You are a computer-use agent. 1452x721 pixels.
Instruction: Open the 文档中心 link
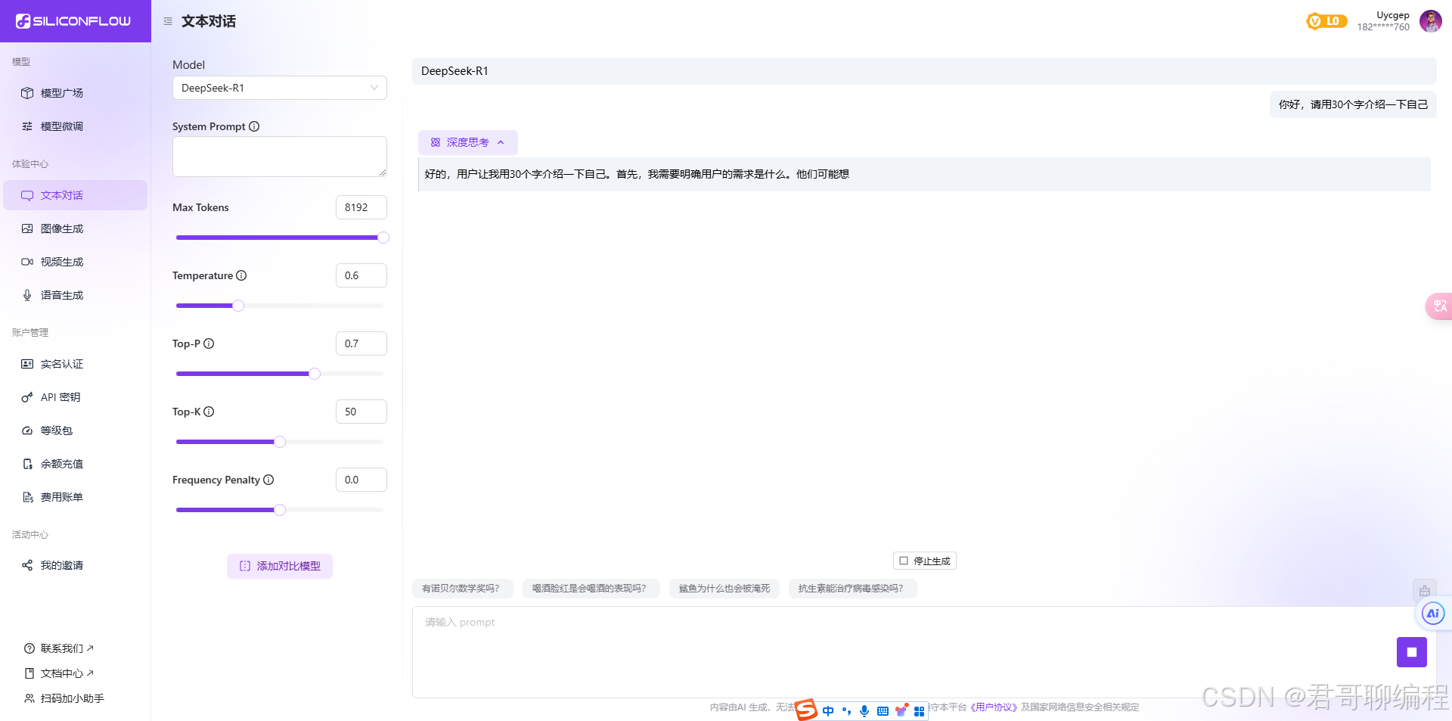coord(60,673)
